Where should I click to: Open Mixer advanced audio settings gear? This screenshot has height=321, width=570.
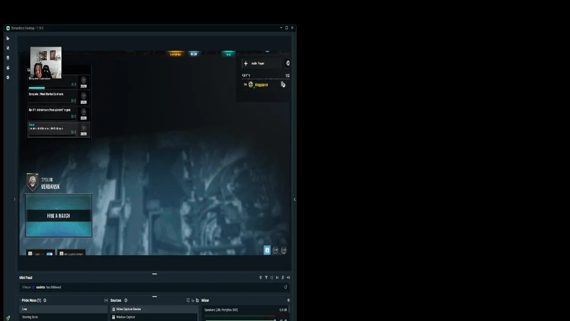coord(289,300)
